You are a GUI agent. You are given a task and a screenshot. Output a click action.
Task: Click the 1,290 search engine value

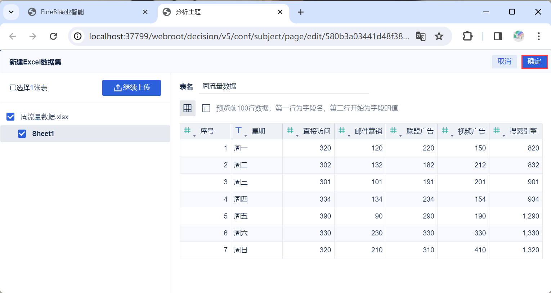coord(530,216)
